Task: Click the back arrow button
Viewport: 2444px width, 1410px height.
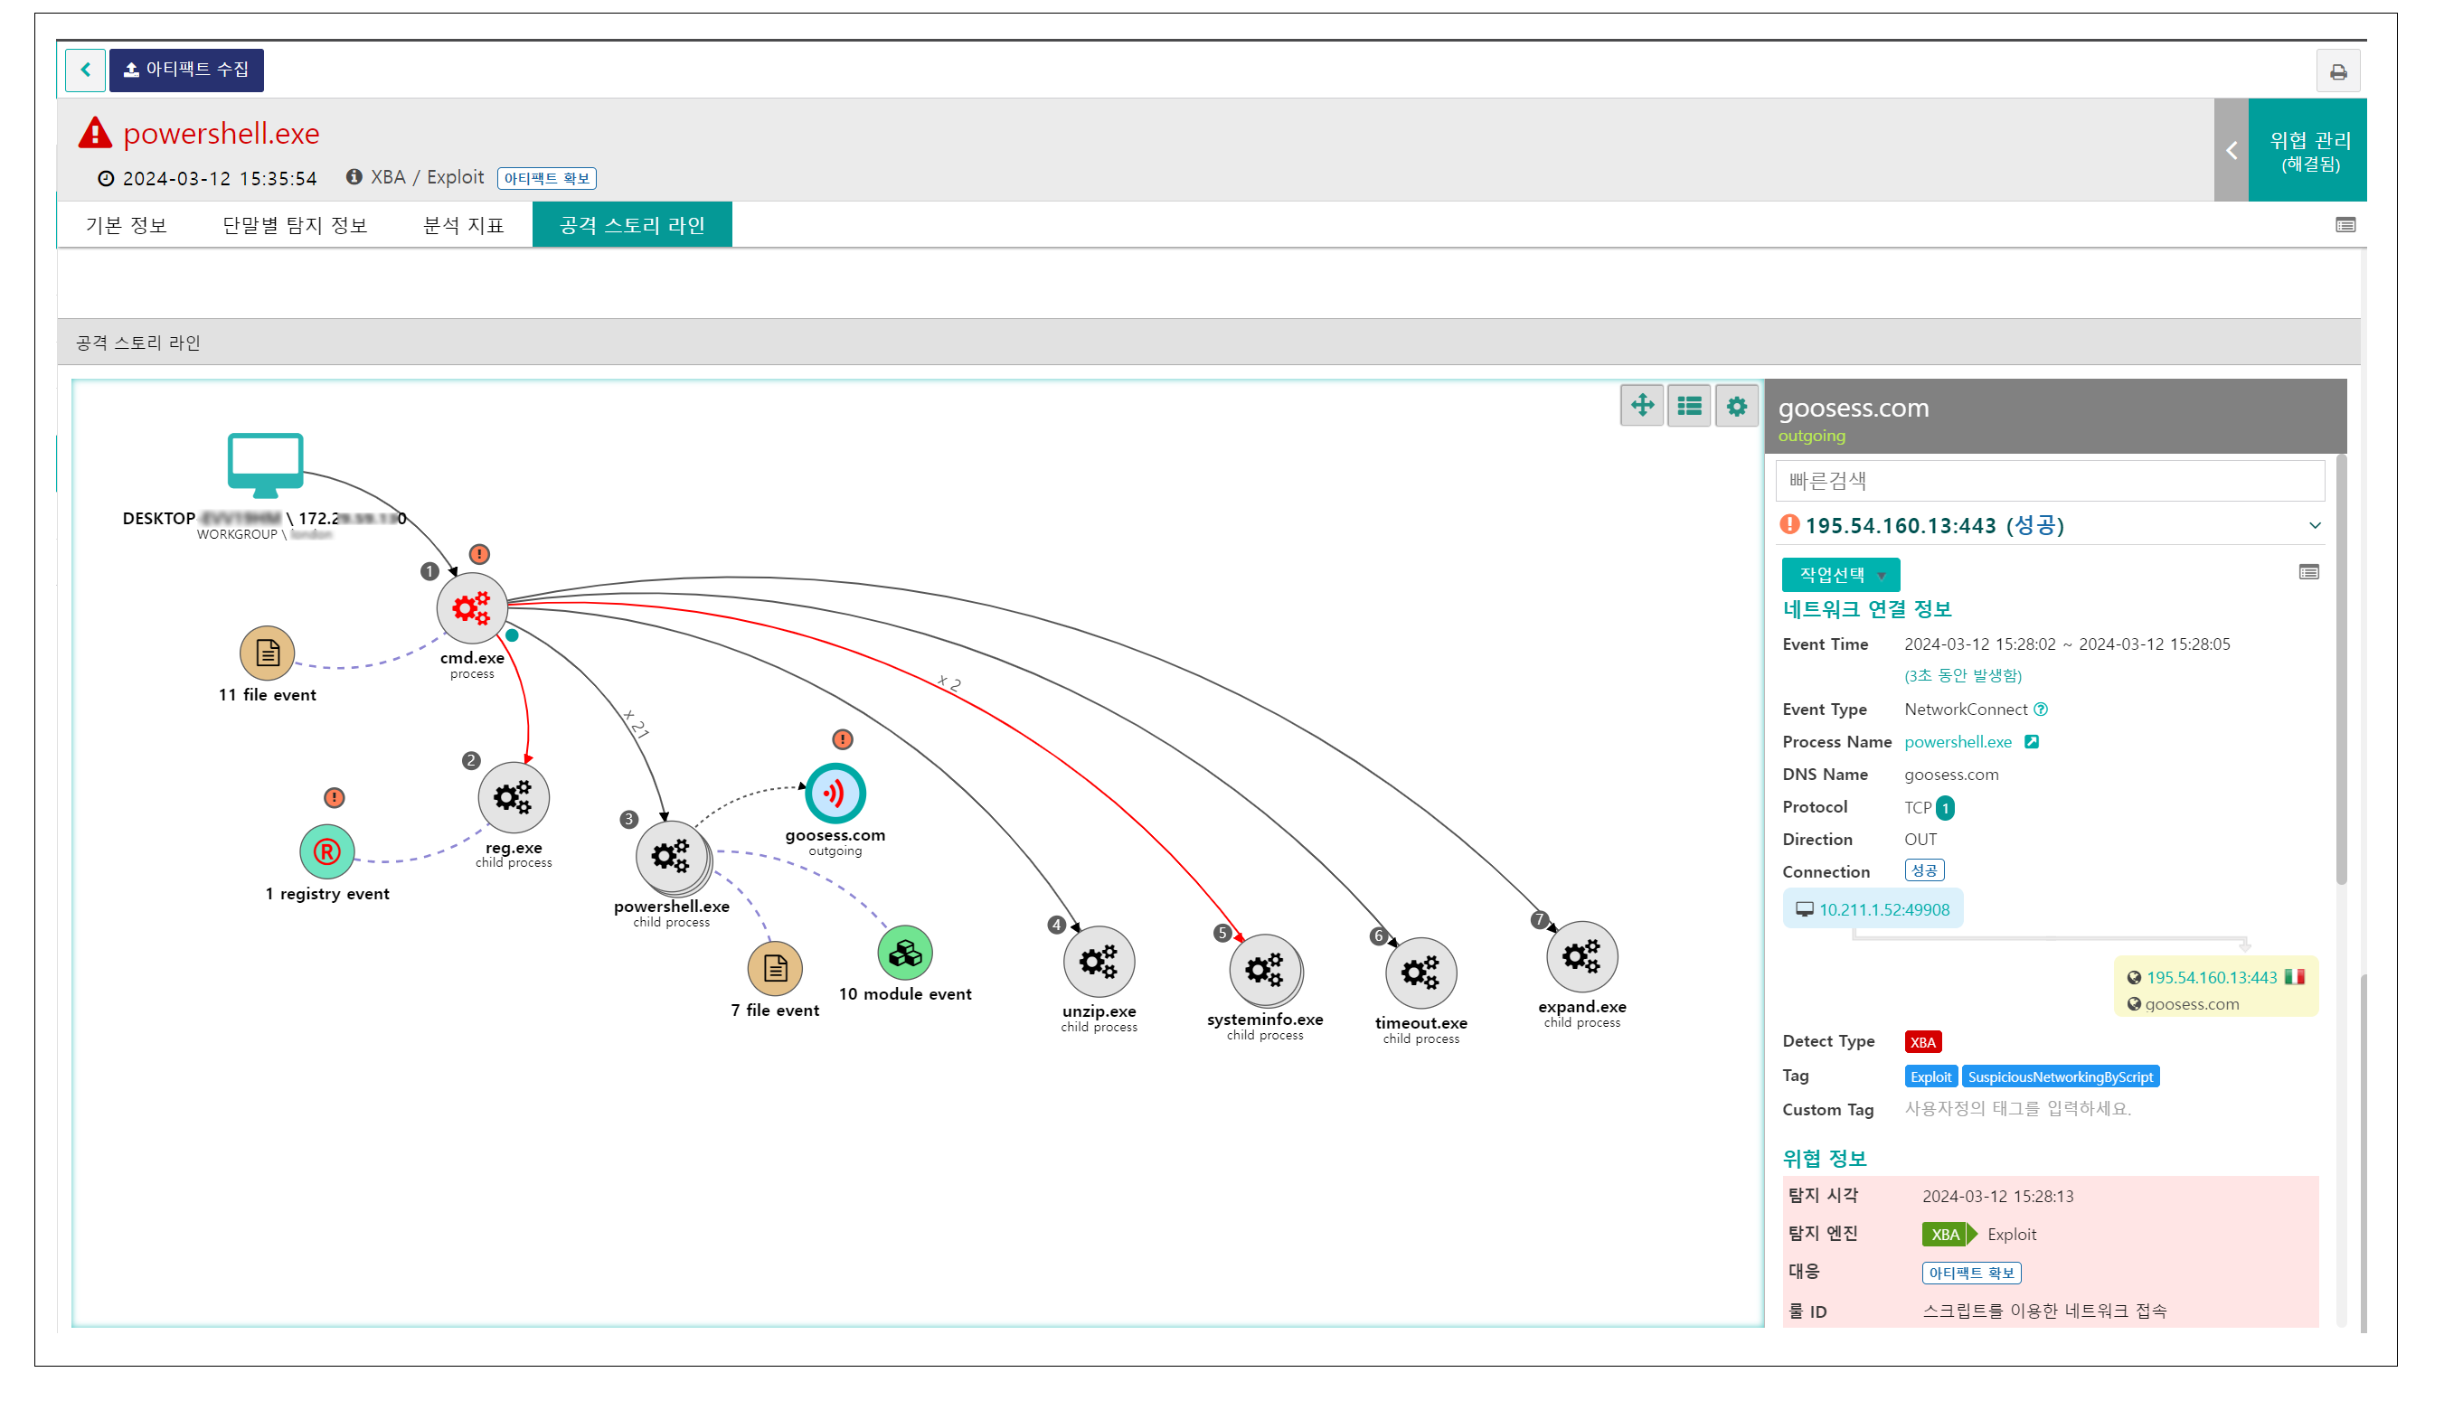Action: click(x=85, y=70)
